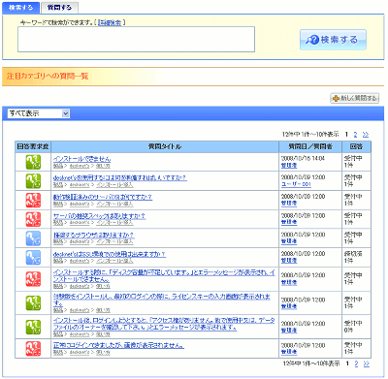This screenshot has width=388, height=379.
Task: Click 管理者 in the 推奨するブラウザ row
Action: (289, 241)
